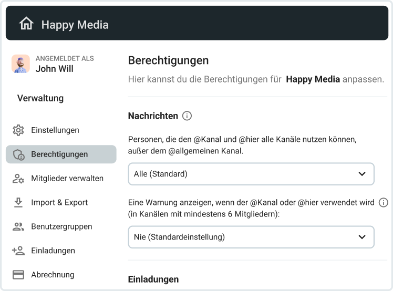This screenshot has height=291, width=393.
Task: Click the Einstellungen gear icon
Action: tap(18, 130)
